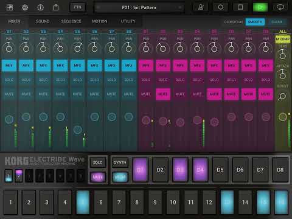Toggle MFX on channel S4
Image resolution: width=292 pixels, height=219 pixels.
(60, 66)
